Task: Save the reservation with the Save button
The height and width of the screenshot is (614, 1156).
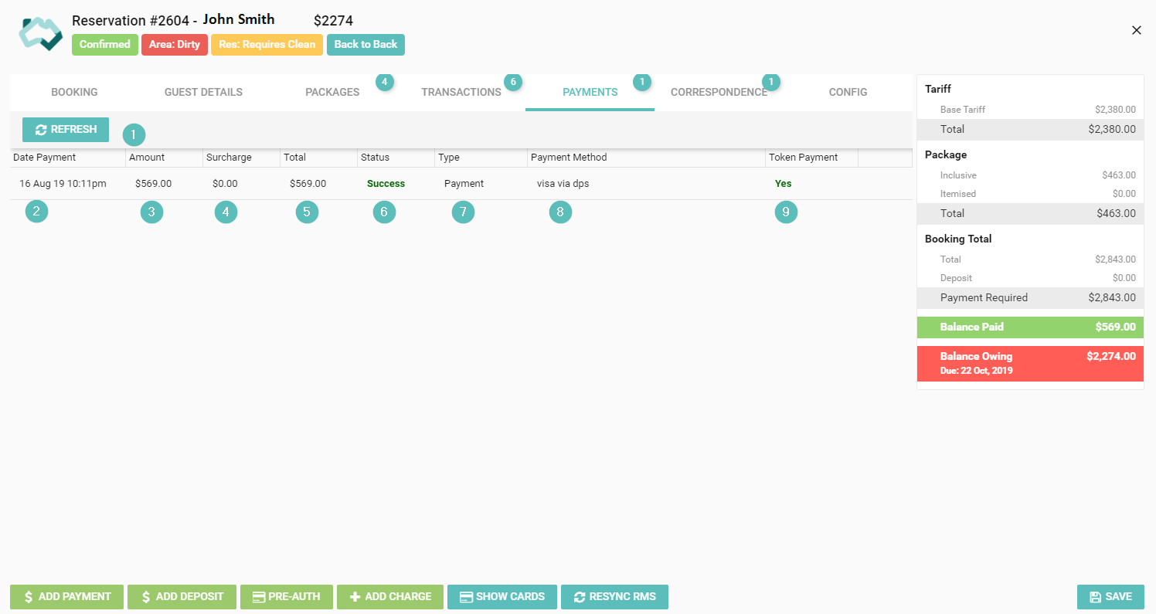Action: point(1110,597)
